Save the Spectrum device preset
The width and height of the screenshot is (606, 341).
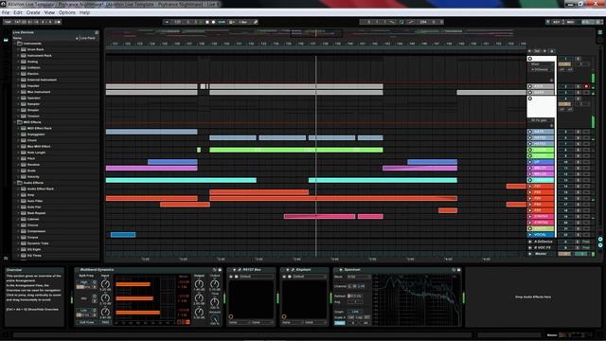(x=458, y=270)
